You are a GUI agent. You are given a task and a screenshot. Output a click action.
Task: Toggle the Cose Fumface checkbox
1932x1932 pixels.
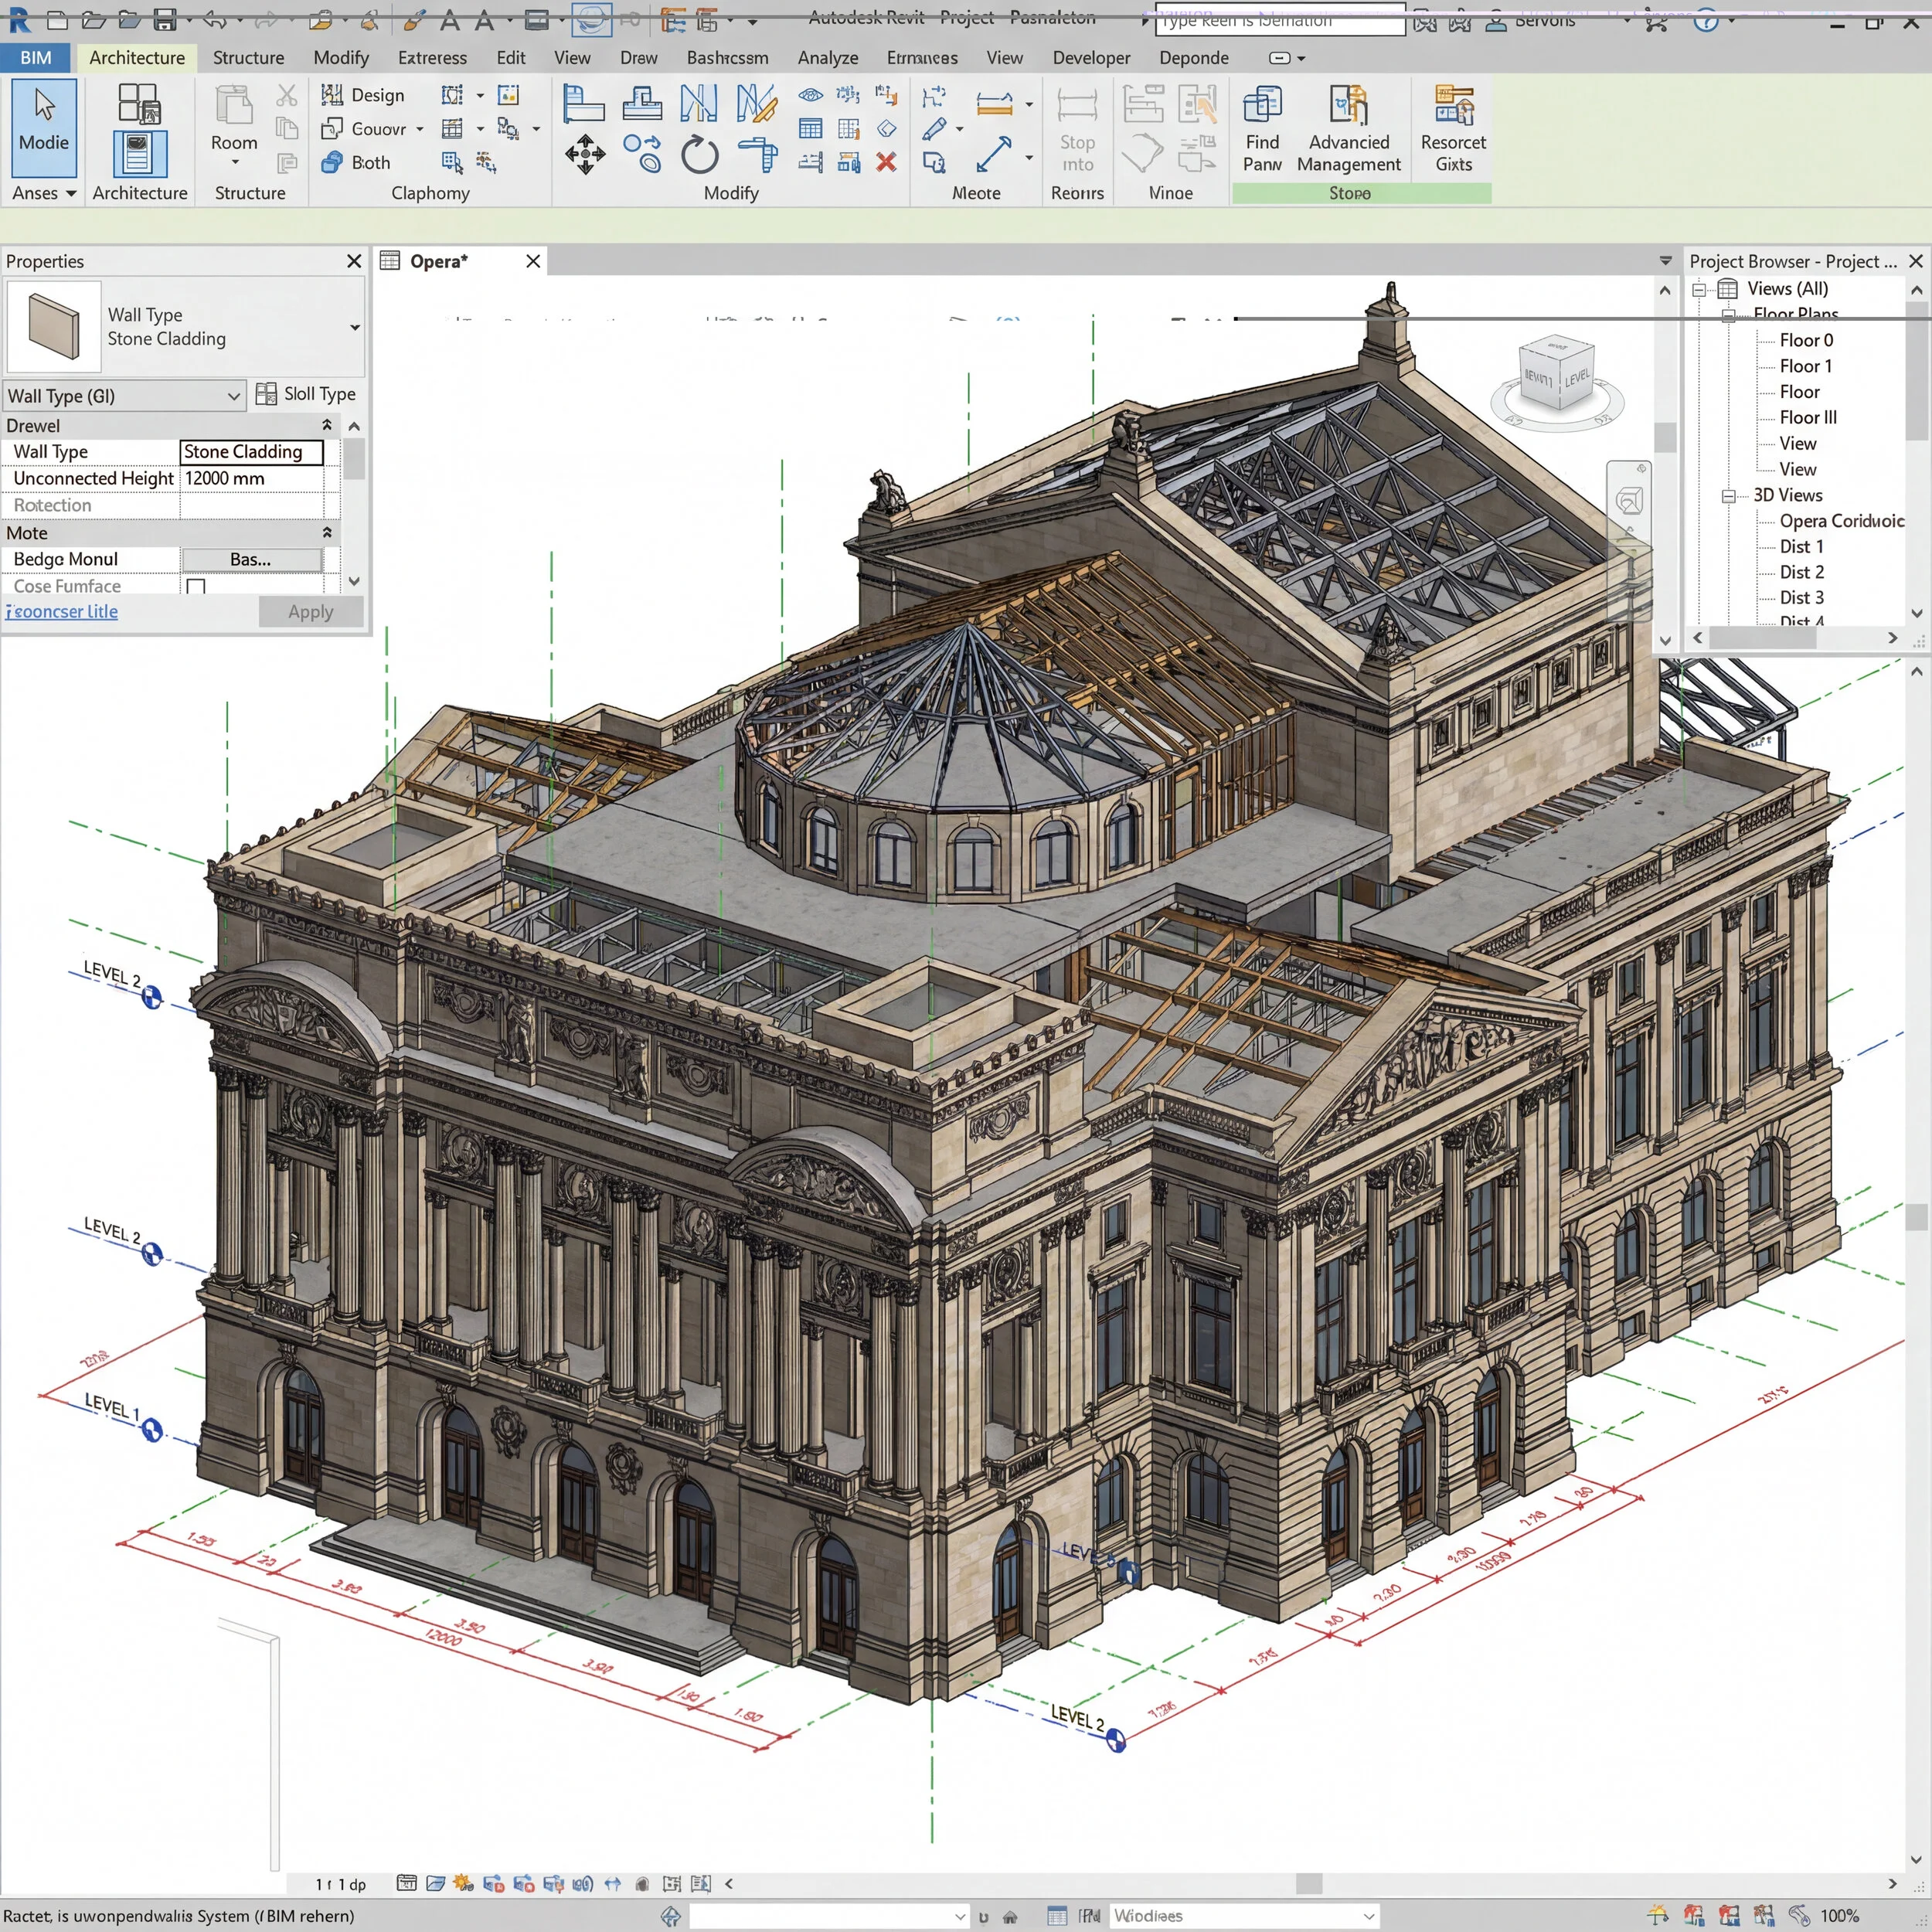[x=196, y=587]
